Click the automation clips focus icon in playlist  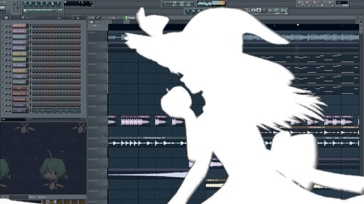pos(98,22)
